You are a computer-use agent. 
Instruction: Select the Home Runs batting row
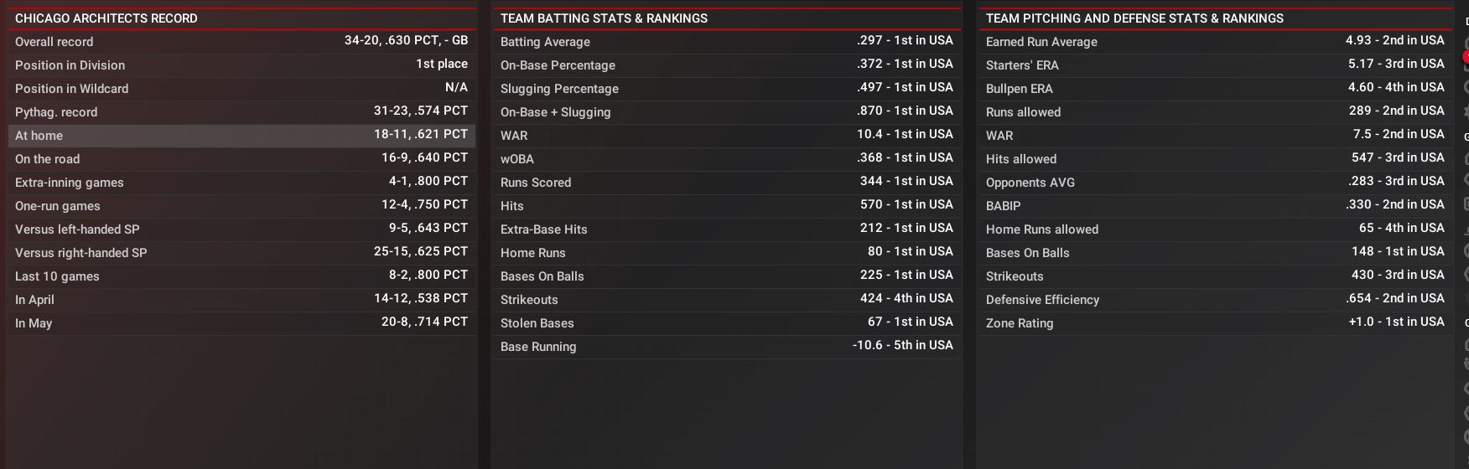pos(726,253)
